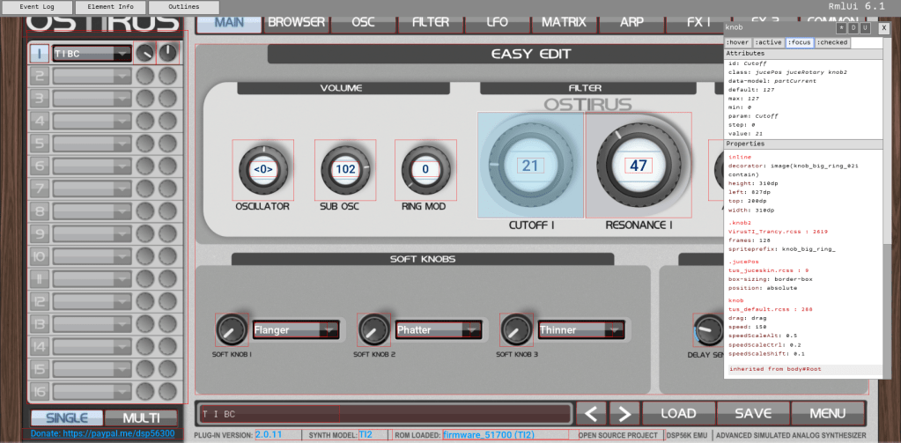This screenshot has width=901, height=443.
Task: Toggle the :checked pseudo-class button
Action: tap(833, 42)
